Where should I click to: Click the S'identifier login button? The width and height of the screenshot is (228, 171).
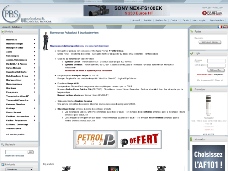click(x=216, y=70)
